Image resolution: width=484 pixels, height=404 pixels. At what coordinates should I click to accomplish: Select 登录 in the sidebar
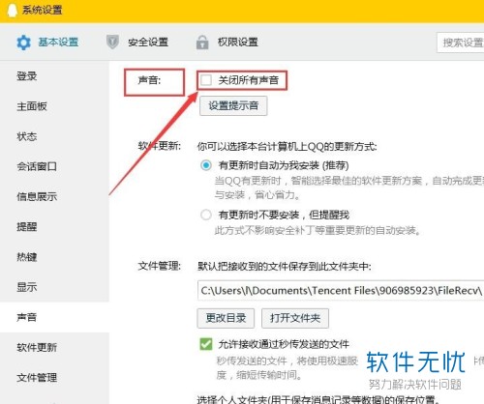tap(27, 76)
